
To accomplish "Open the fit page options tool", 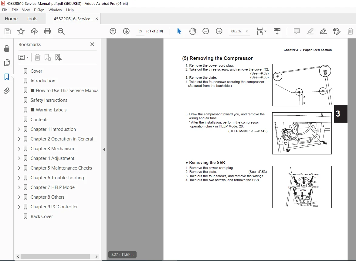I will pyautogui.click(x=261, y=31).
